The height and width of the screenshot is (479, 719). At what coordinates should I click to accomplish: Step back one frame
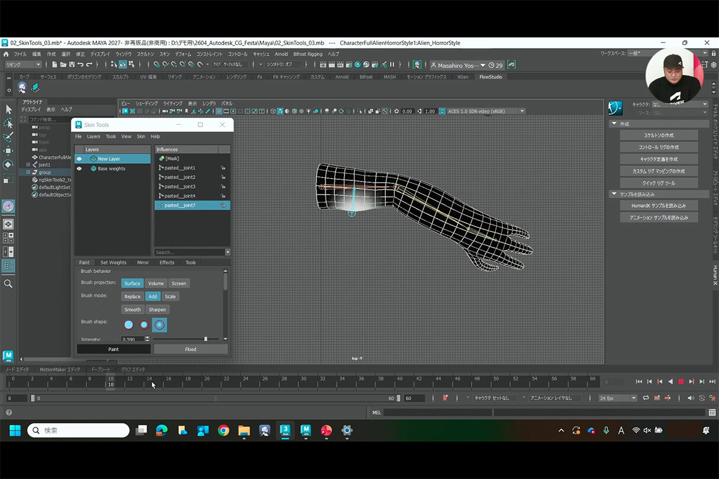[649, 381]
